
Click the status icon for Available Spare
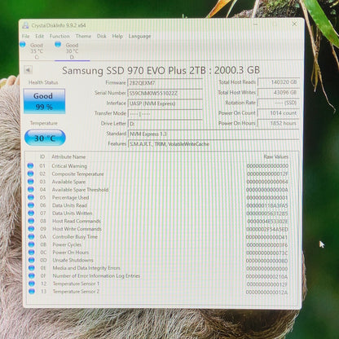pyautogui.click(x=30, y=182)
